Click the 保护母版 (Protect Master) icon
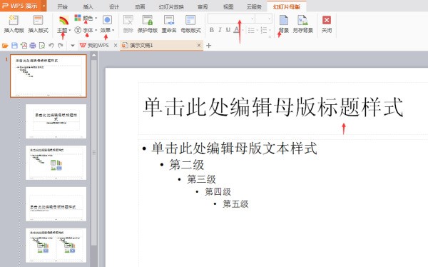 pyautogui.click(x=148, y=20)
